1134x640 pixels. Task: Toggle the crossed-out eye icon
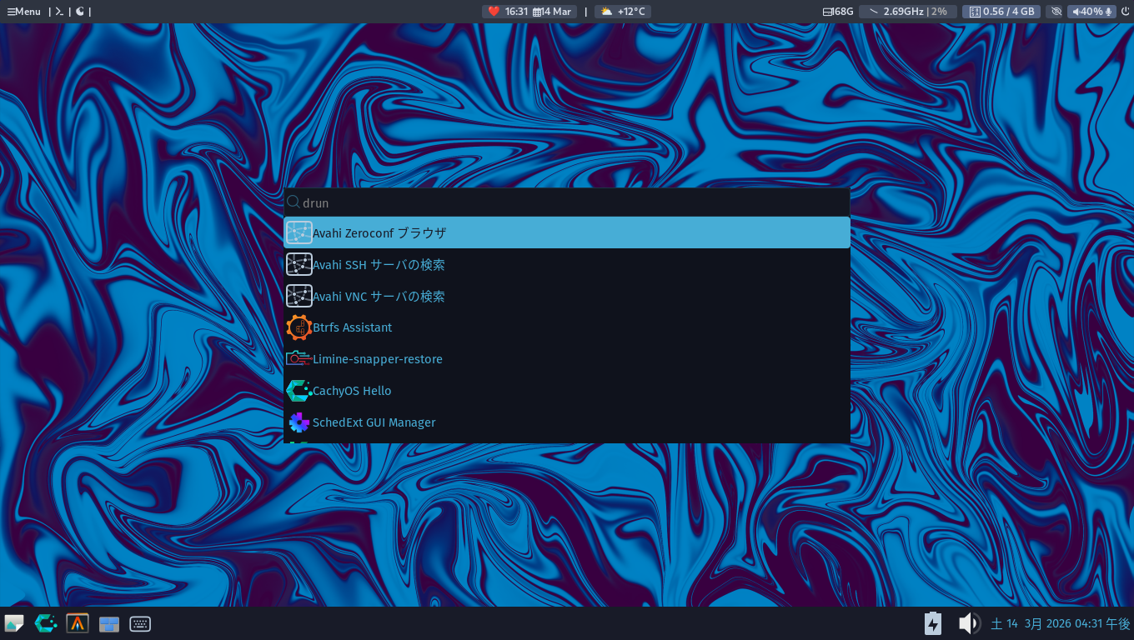coord(1056,12)
